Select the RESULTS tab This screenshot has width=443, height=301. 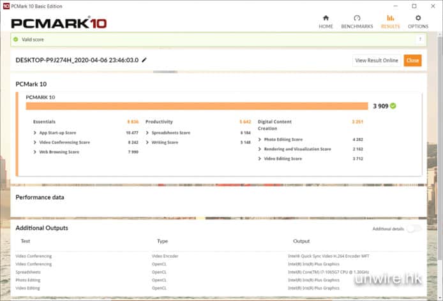click(391, 22)
